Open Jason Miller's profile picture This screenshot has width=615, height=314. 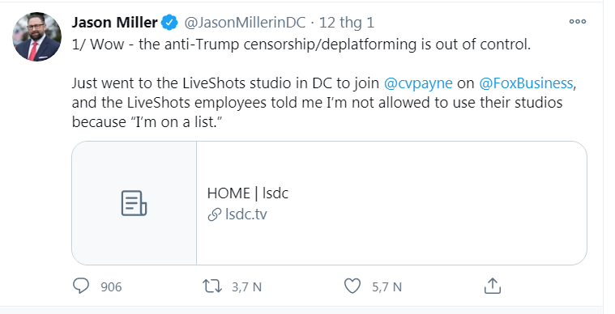pos(37,36)
